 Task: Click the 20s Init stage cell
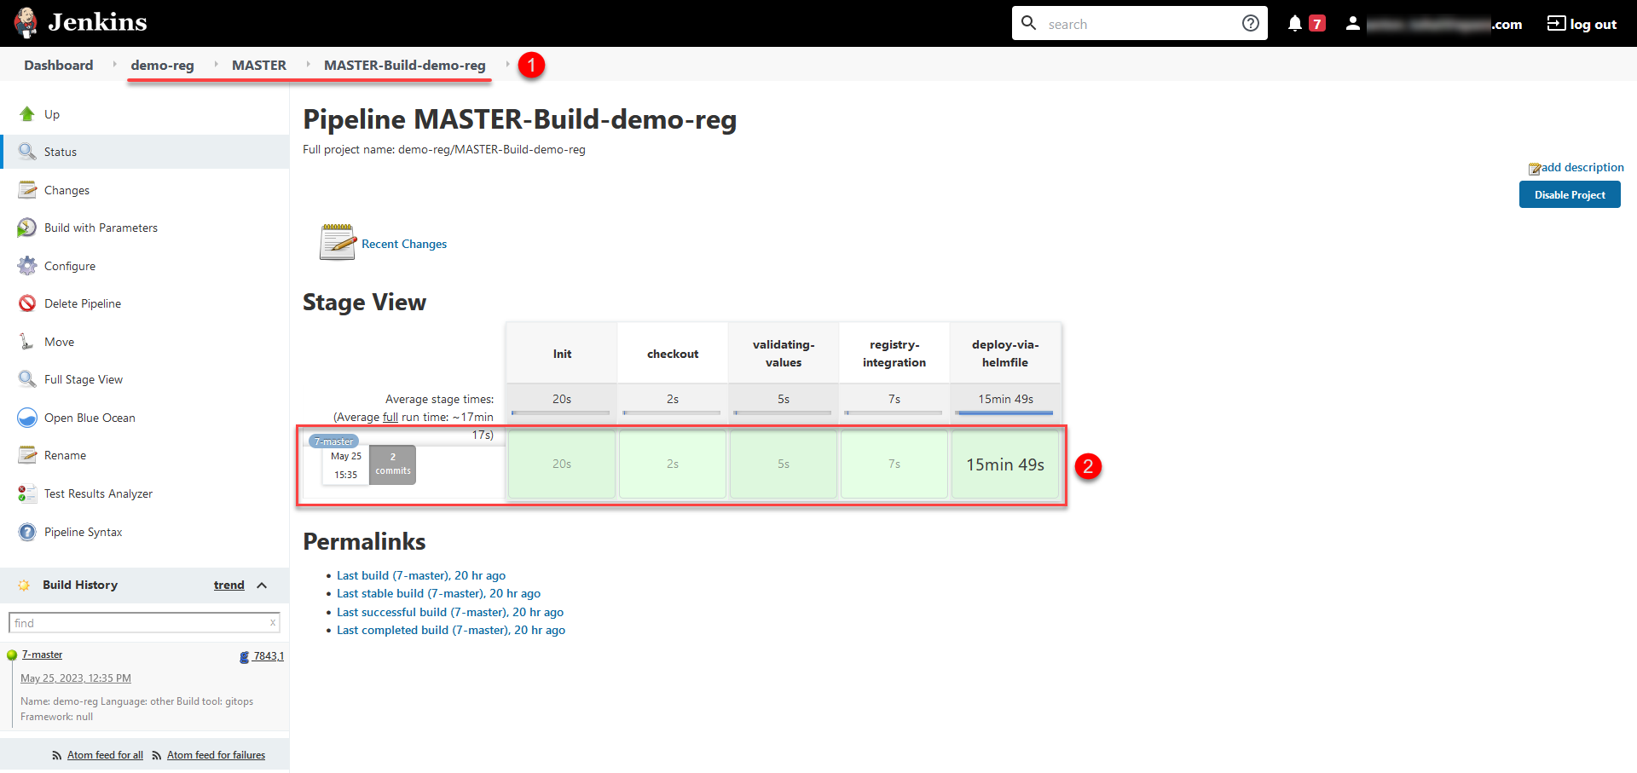coord(562,464)
